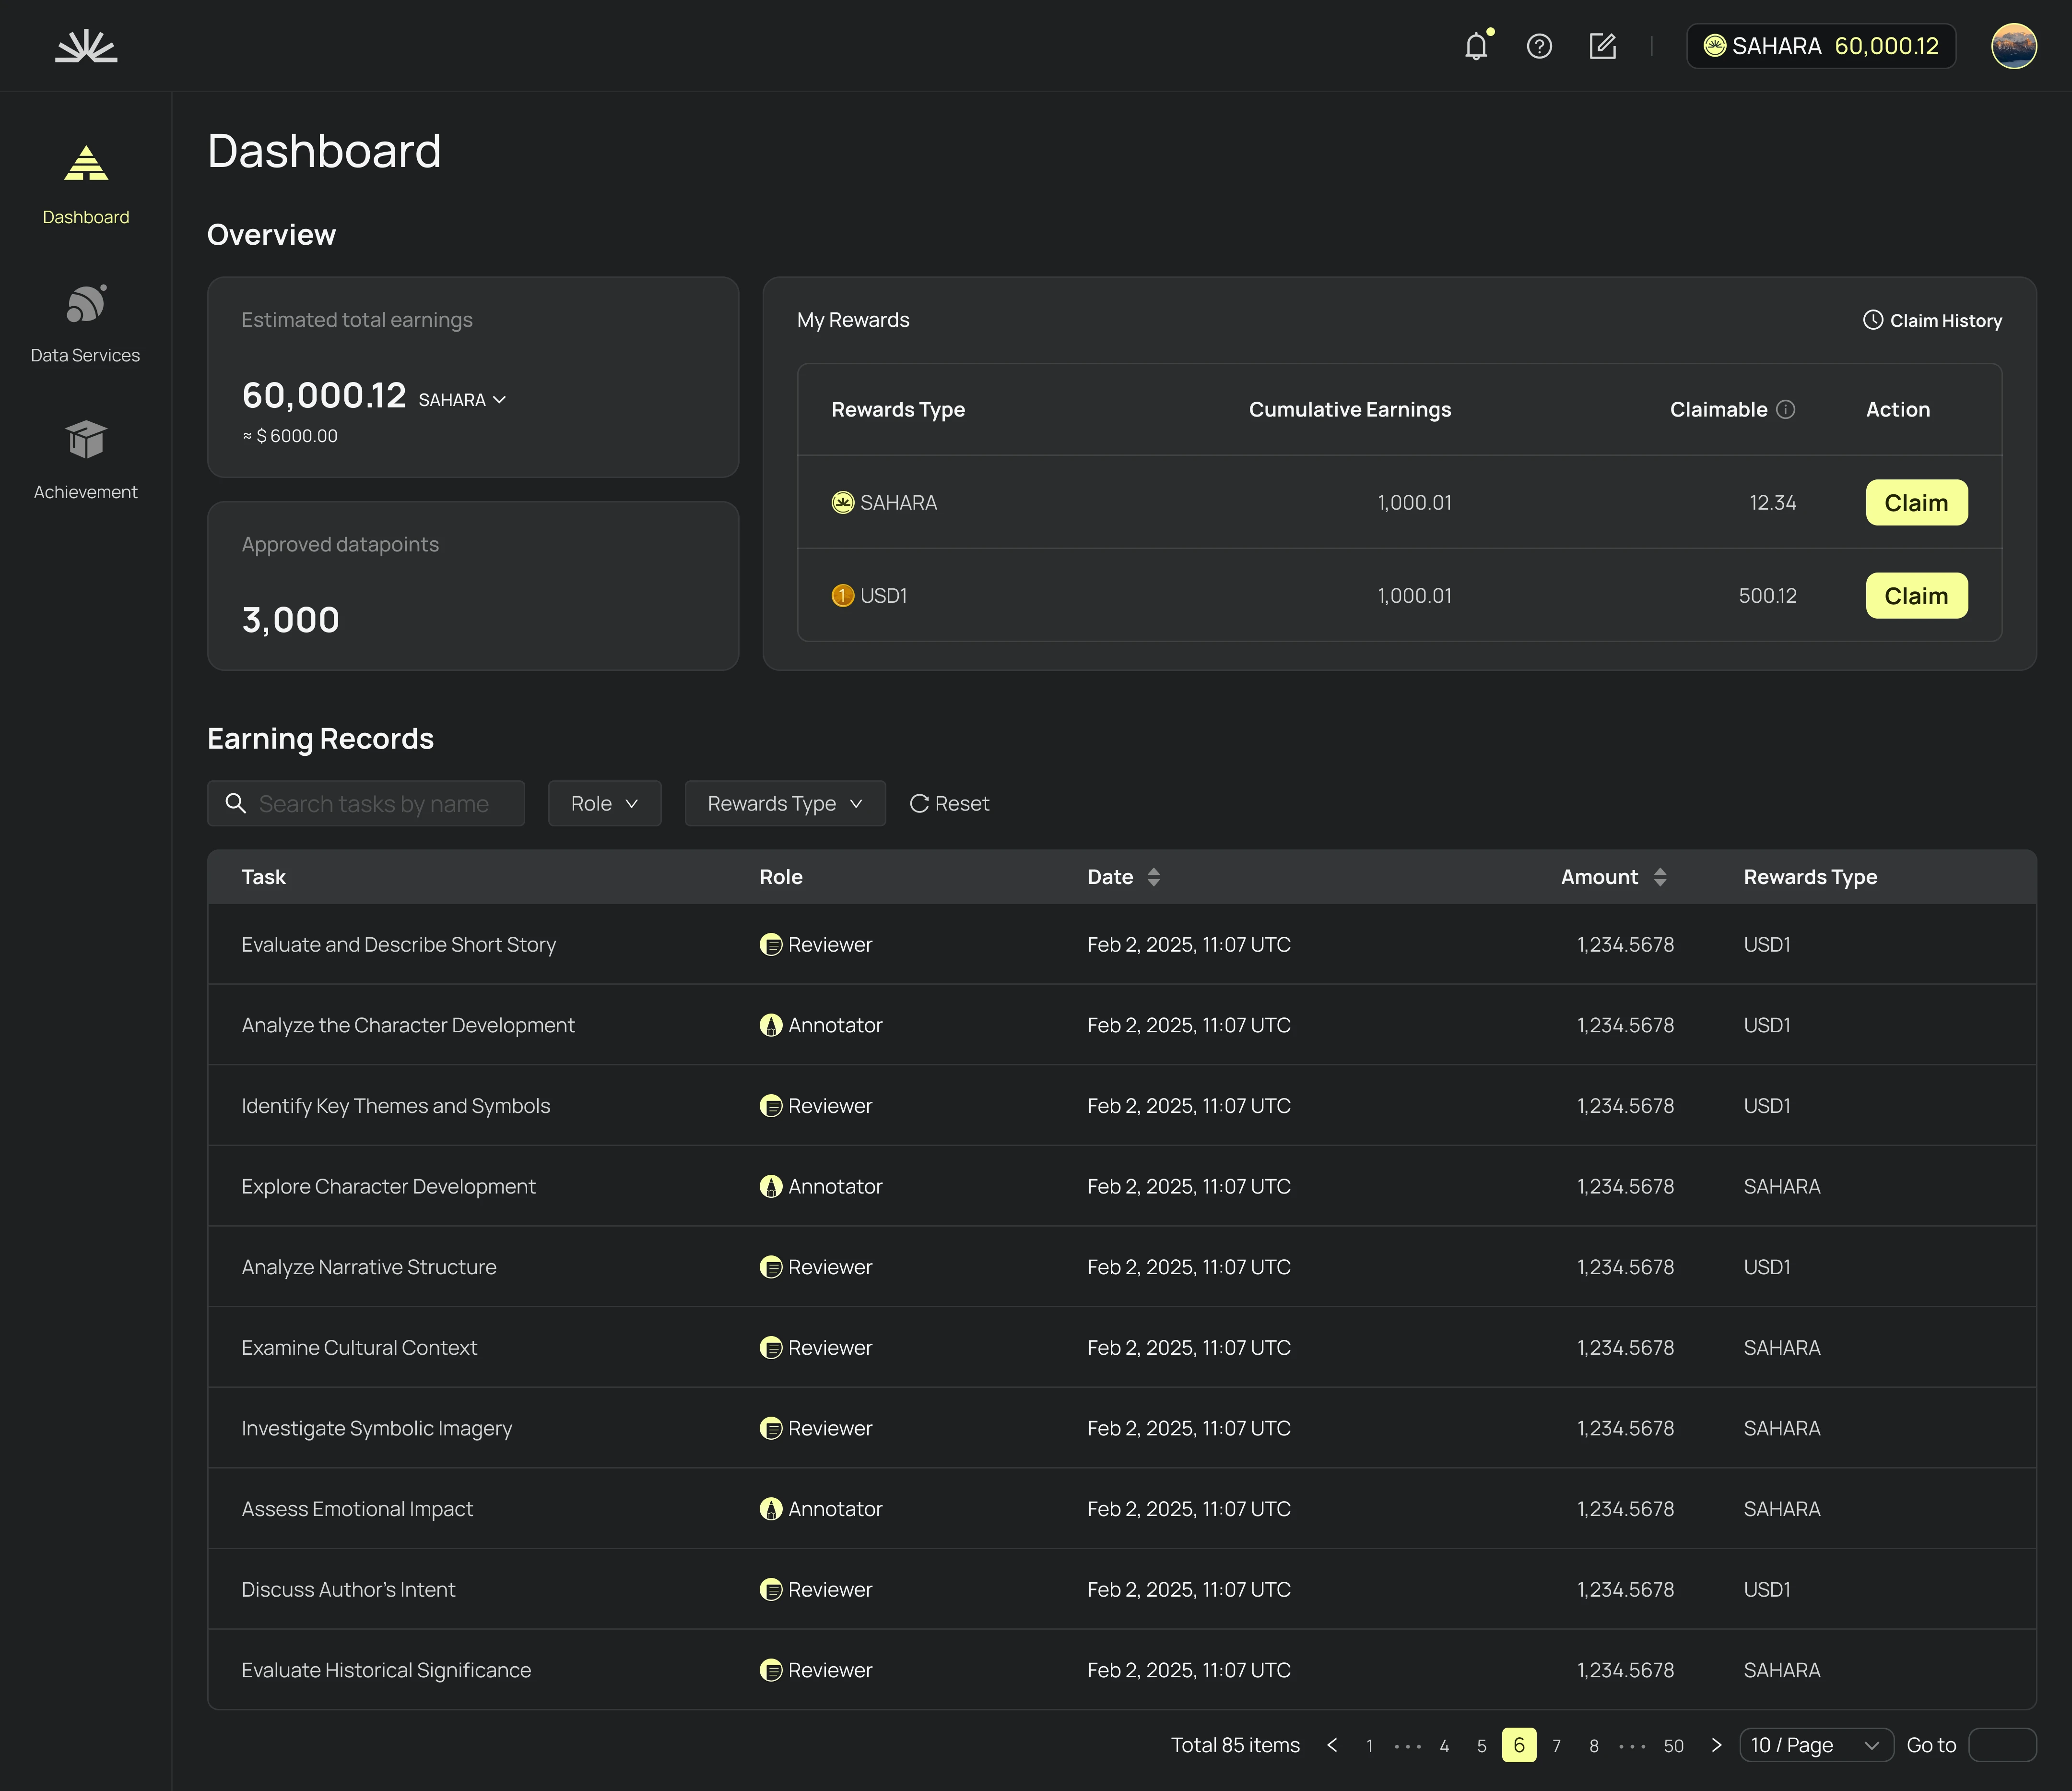Open the Rewards Type filter dropdown

(x=784, y=803)
